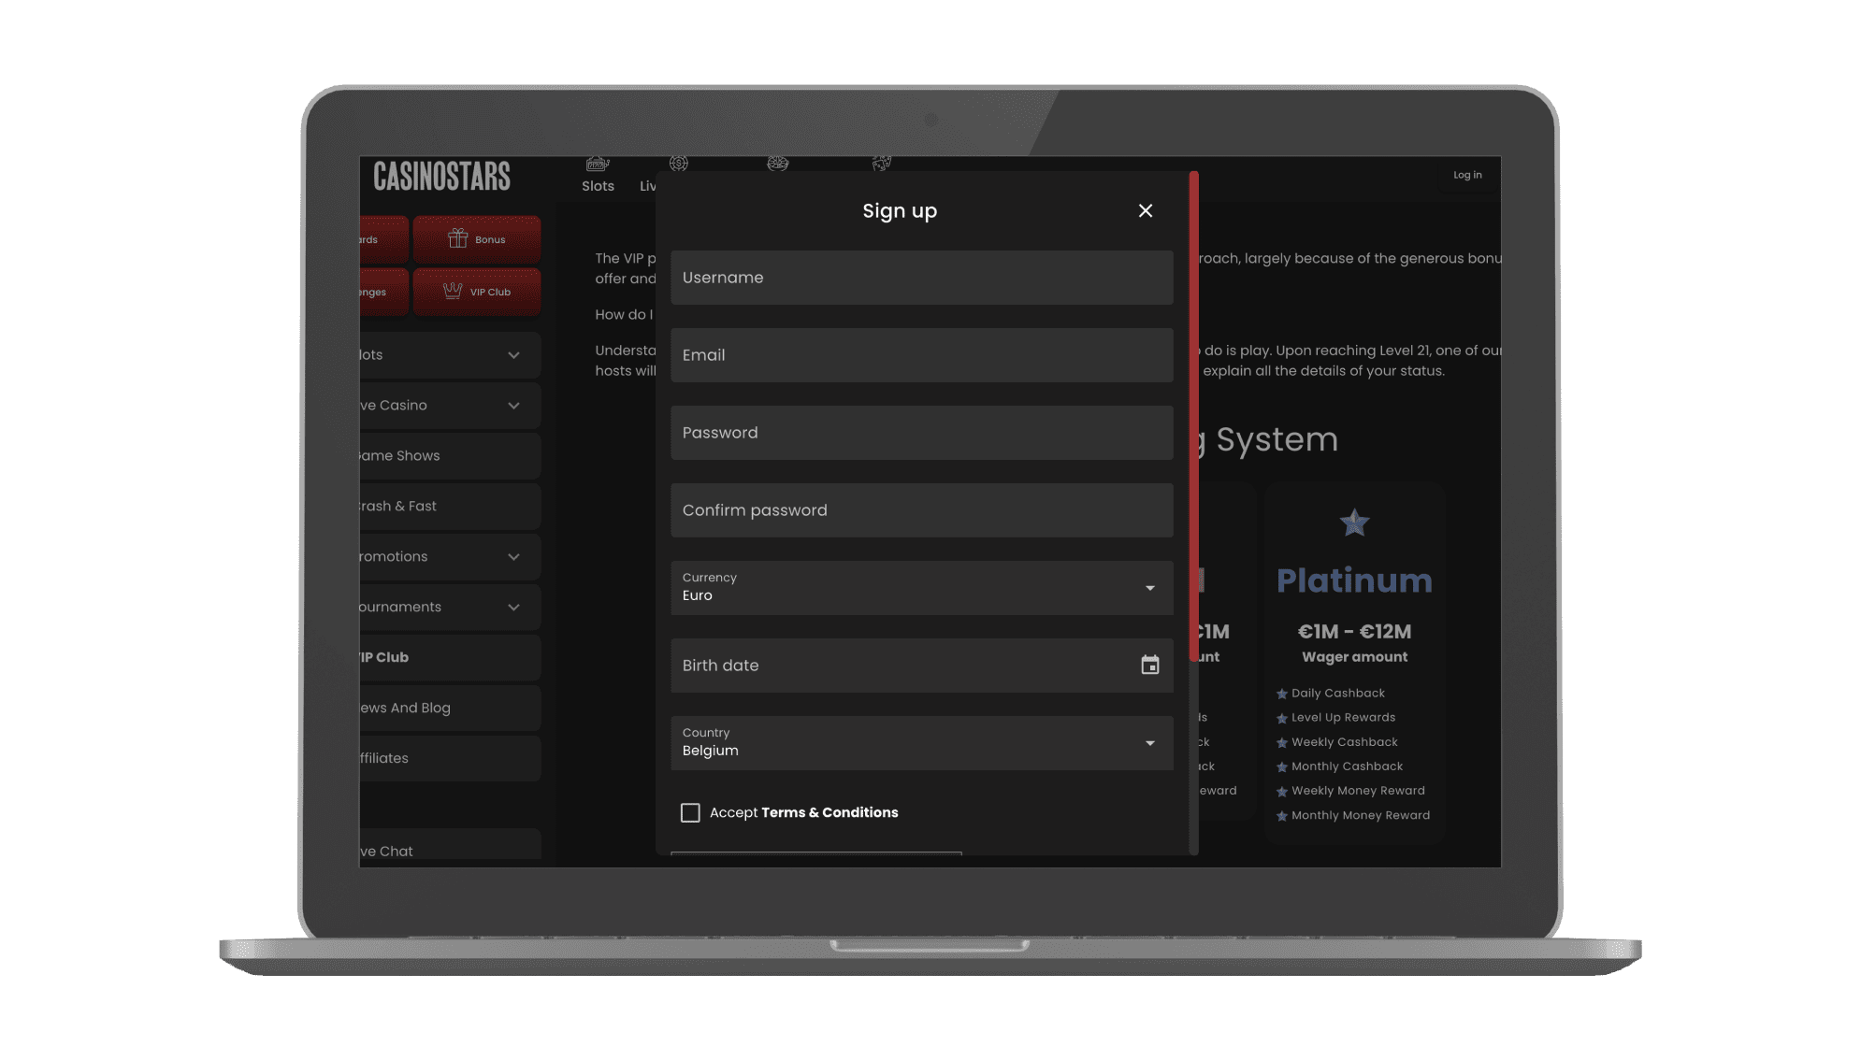The height and width of the screenshot is (1060, 1861).
Task: Open the birth date calendar icon
Action: pos(1150,666)
